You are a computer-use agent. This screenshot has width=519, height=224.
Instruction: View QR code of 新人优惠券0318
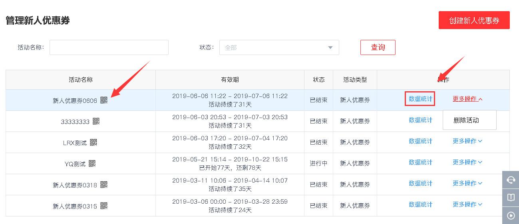tap(104, 185)
